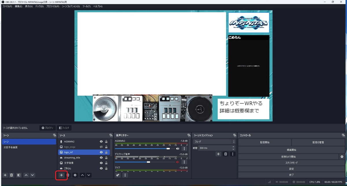Screen dimensions: 347x186
Task: Open デスクトップ音声 channel options menu
Action: point(184,162)
